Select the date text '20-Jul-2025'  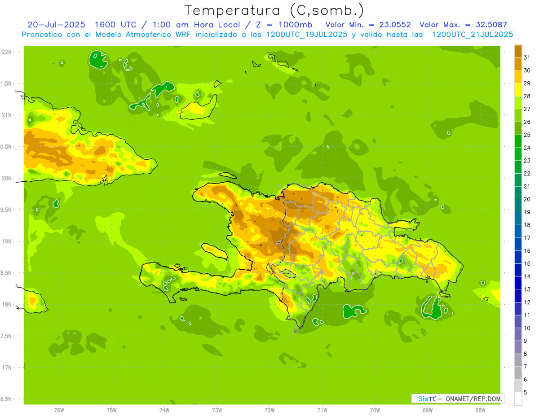click(57, 25)
